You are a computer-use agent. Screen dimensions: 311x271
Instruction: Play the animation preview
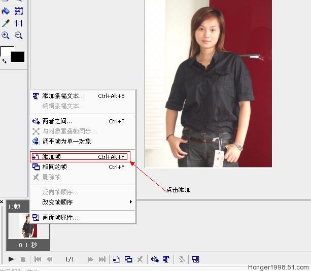pyautogui.click(x=11, y=259)
